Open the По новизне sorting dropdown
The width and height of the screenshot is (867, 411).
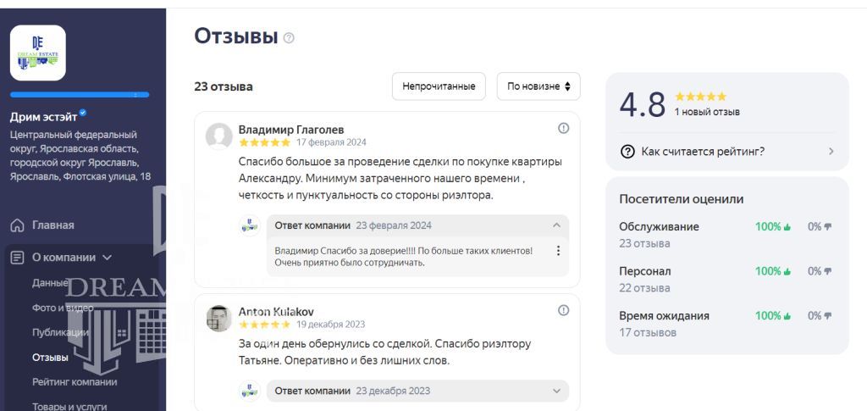pos(538,86)
